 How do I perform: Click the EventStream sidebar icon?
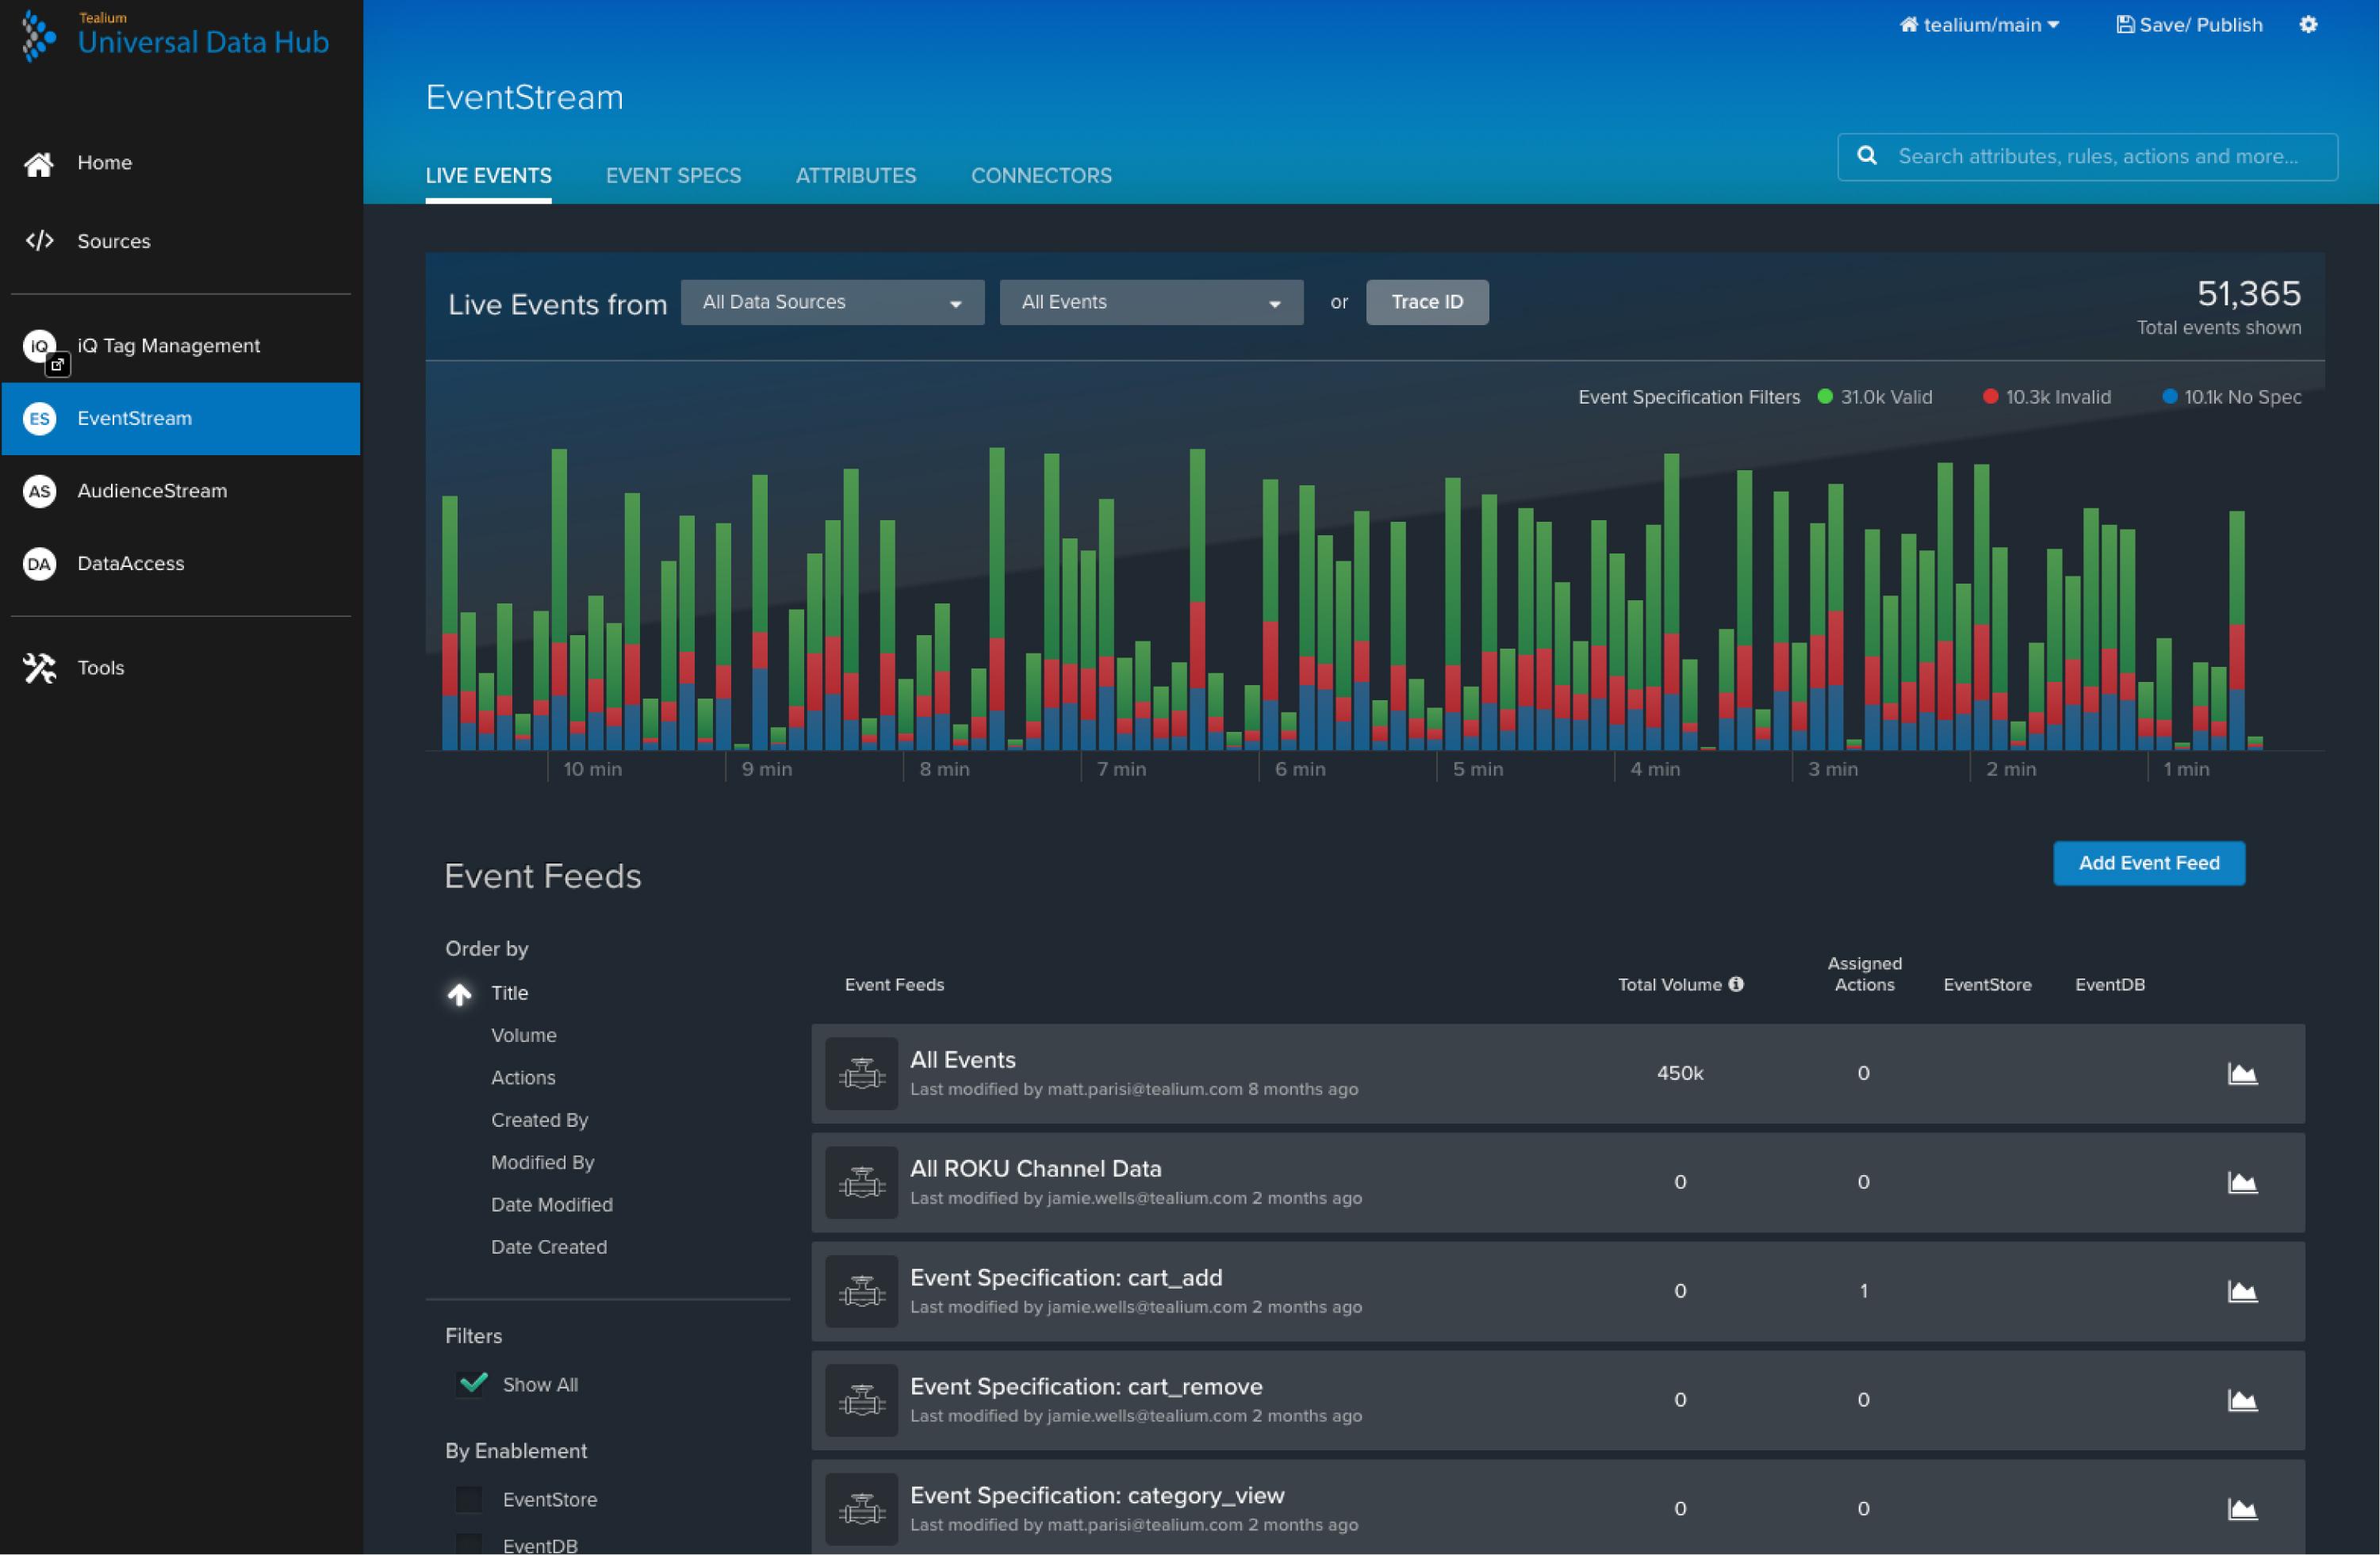coord(36,416)
